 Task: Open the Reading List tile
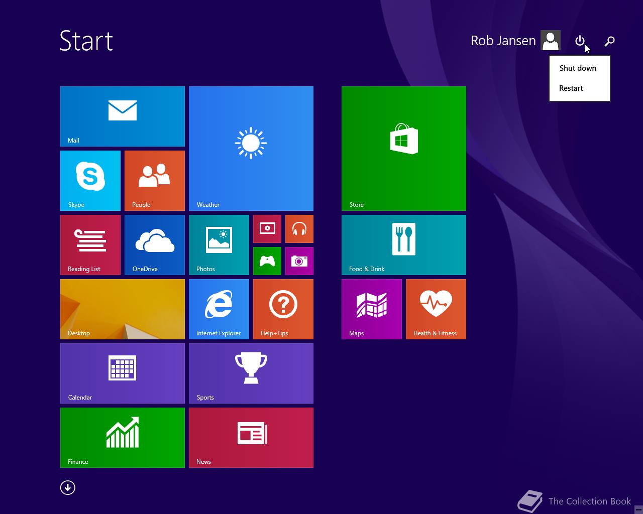point(90,245)
